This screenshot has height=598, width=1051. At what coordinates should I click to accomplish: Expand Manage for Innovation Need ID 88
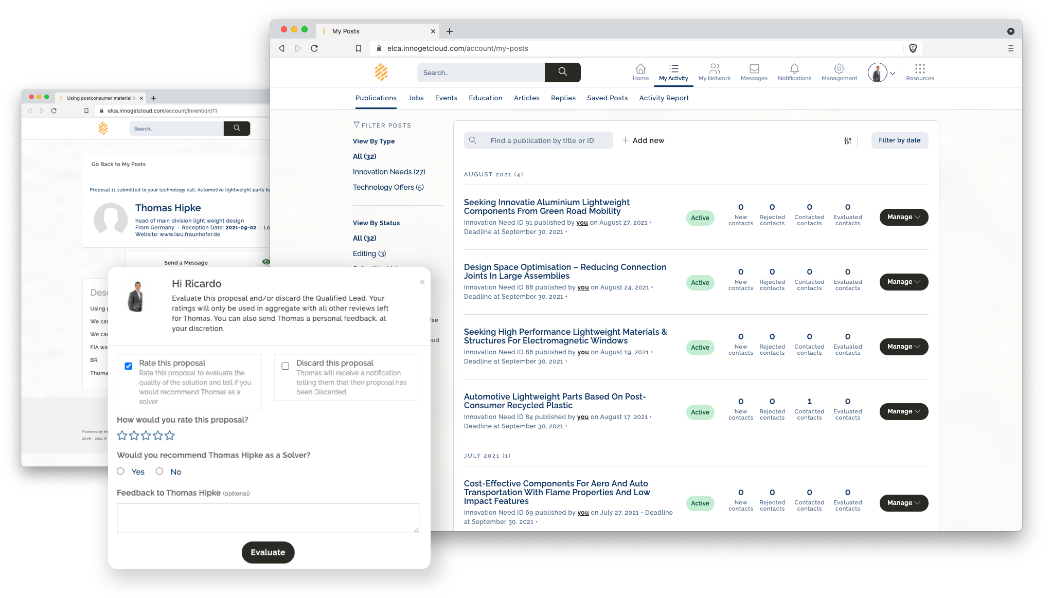point(904,282)
